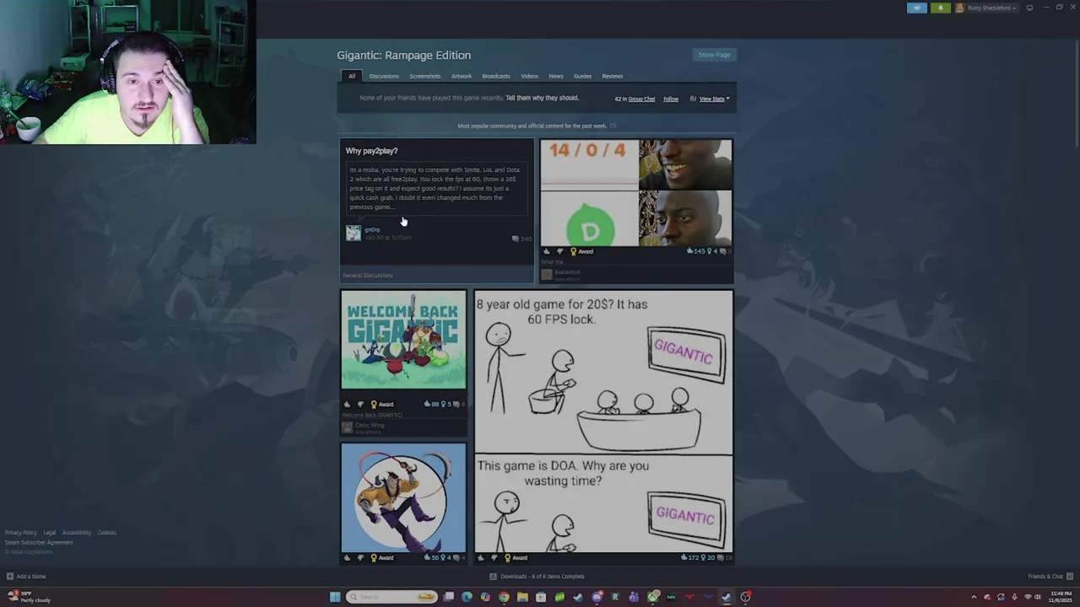Award the purple character artwork post
This screenshot has height=607, width=1080.
[381, 557]
